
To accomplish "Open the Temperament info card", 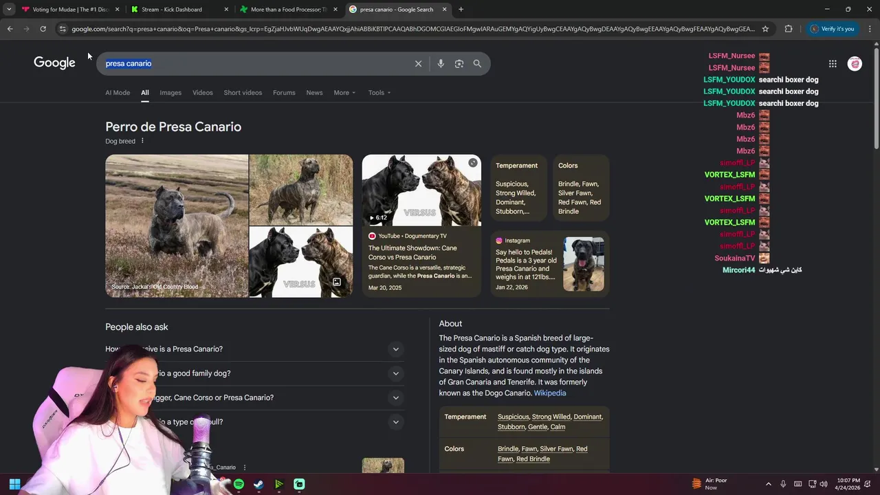I will 519,188.
